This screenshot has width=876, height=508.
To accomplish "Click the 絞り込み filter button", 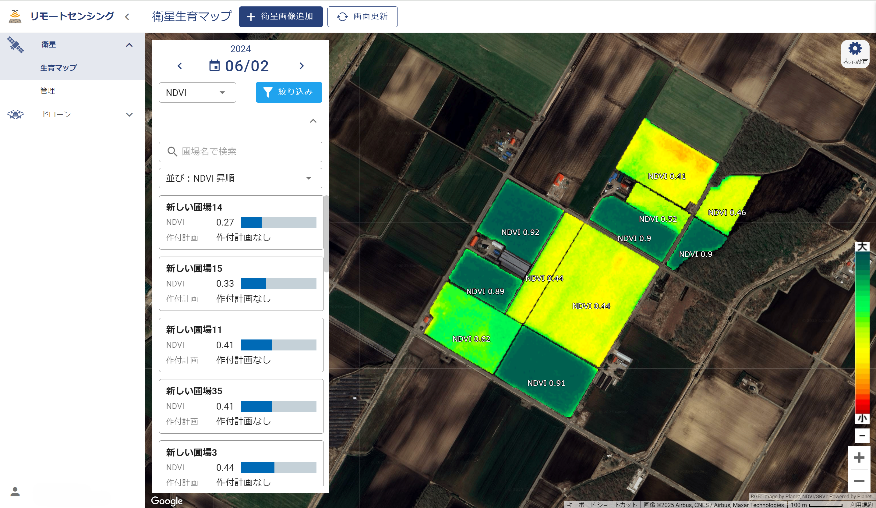I will point(288,92).
